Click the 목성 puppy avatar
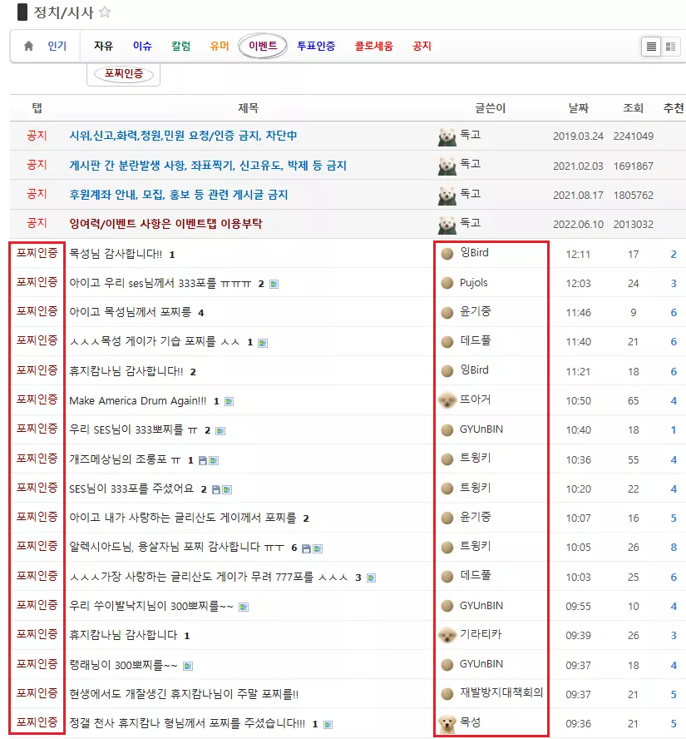 click(x=447, y=723)
